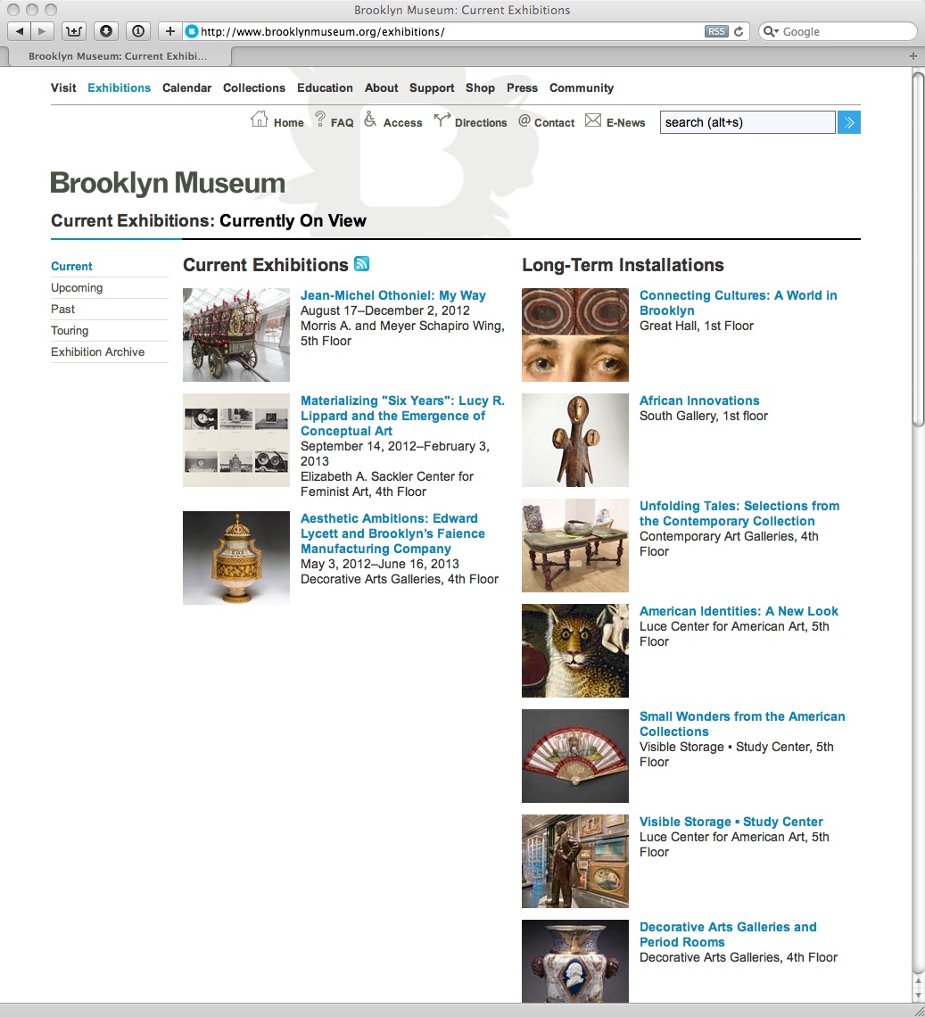The image size is (925, 1017).
Task: Reload the page with refresh icon
Action: click(x=739, y=31)
